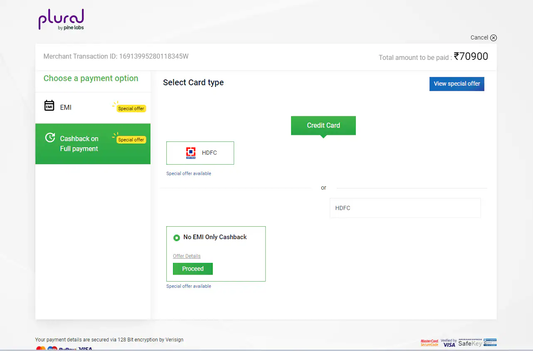Click the EMI calendar icon

pos(49,106)
